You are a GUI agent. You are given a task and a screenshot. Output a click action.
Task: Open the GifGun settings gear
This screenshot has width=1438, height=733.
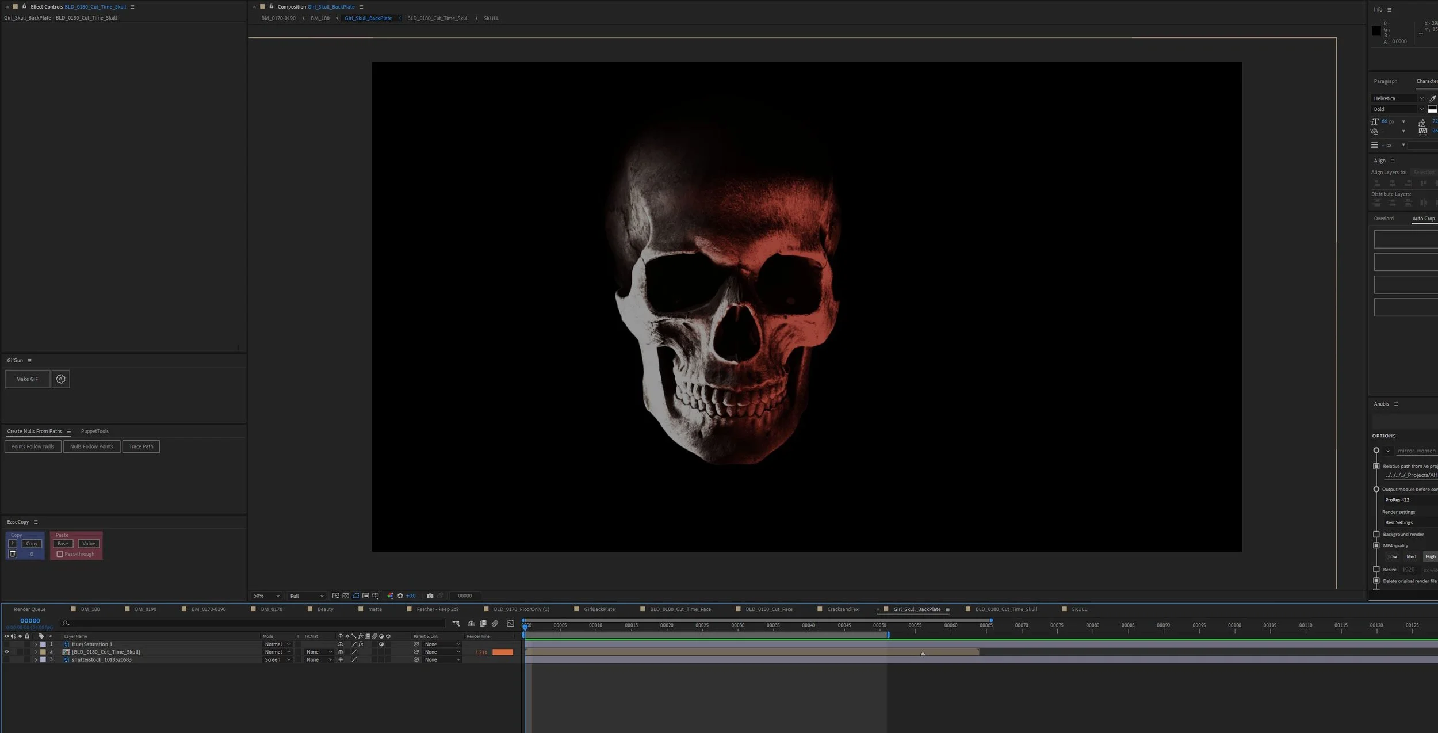tap(60, 379)
